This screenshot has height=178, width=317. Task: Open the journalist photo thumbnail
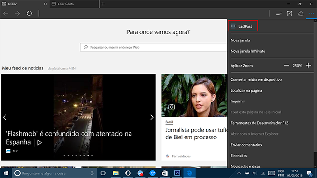pos(194,95)
